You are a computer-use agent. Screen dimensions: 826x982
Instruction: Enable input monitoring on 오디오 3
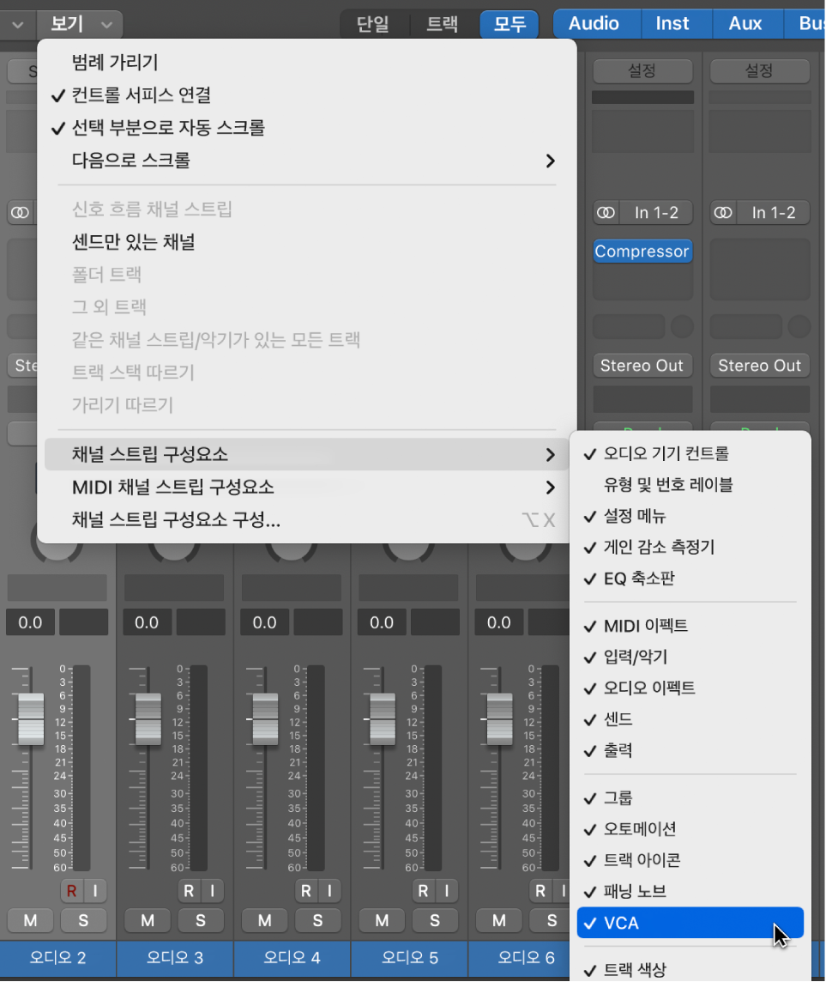[x=212, y=890]
